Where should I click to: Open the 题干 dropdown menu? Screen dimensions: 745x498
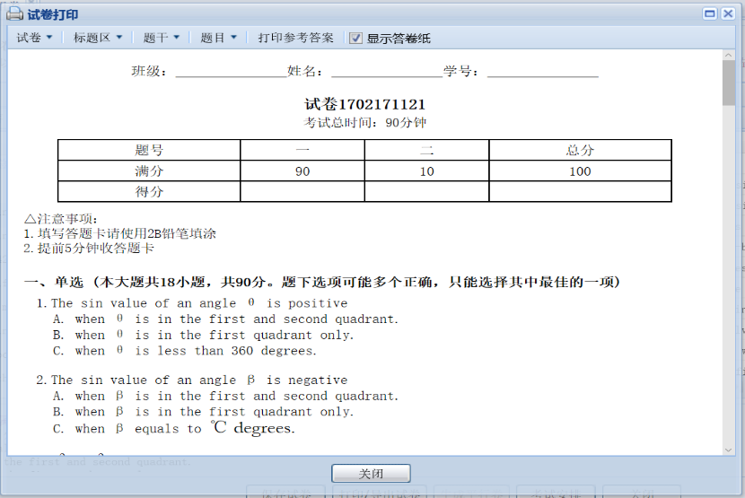click(x=162, y=38)
